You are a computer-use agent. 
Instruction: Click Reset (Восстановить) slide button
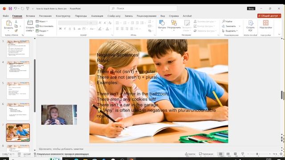click(x=45, y=26)
